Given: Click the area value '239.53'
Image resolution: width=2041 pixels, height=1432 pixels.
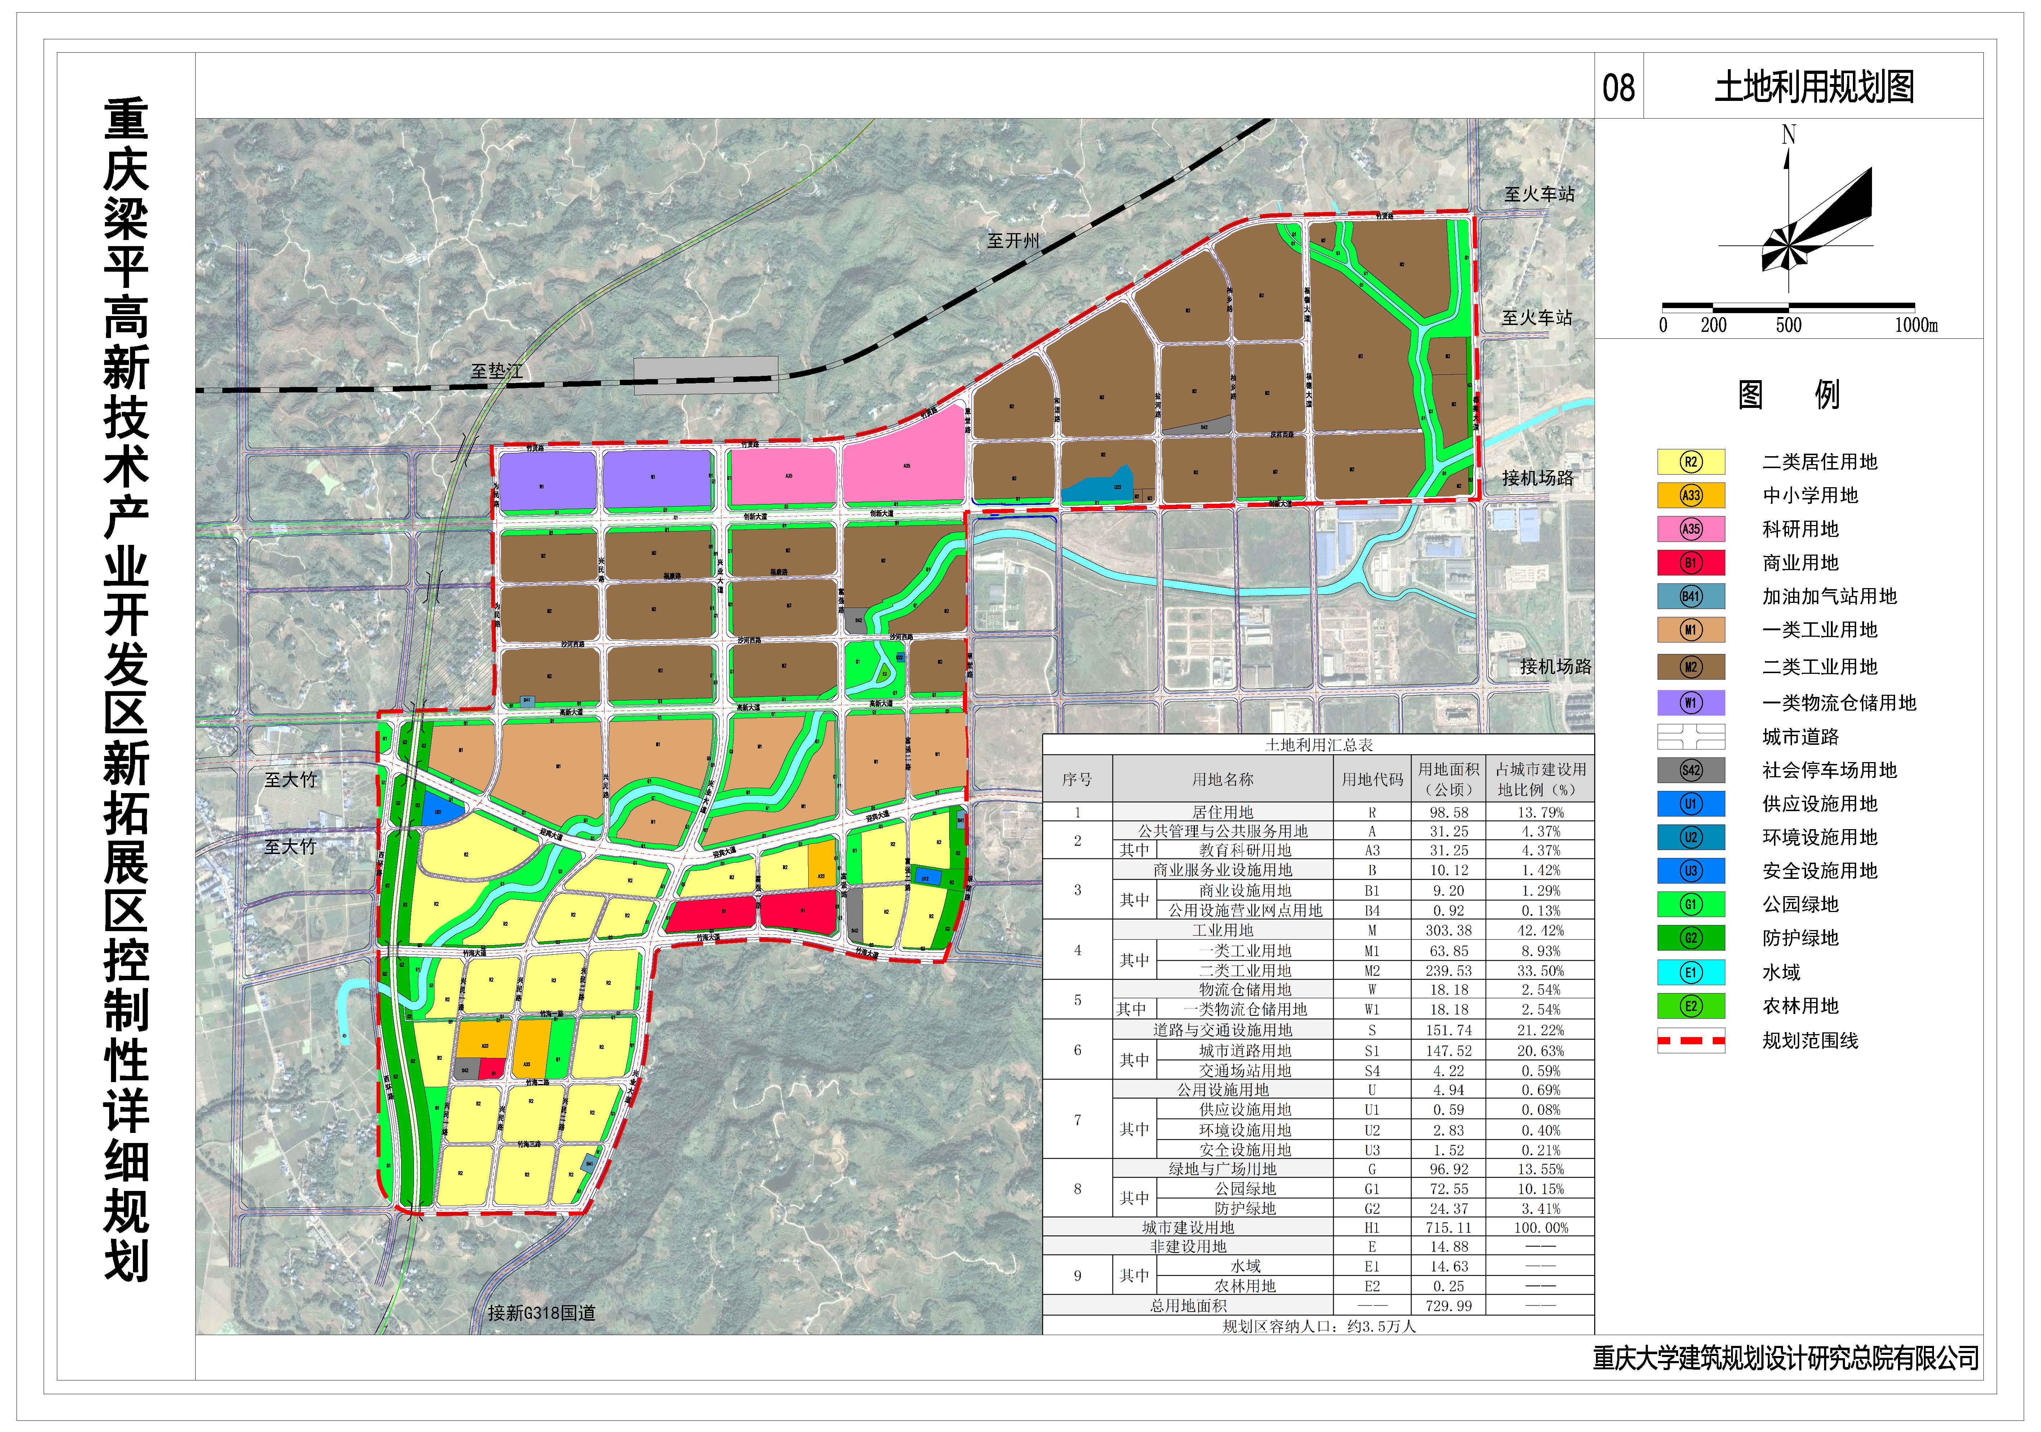Looking at the screenshot, I should pos(1449,971).
